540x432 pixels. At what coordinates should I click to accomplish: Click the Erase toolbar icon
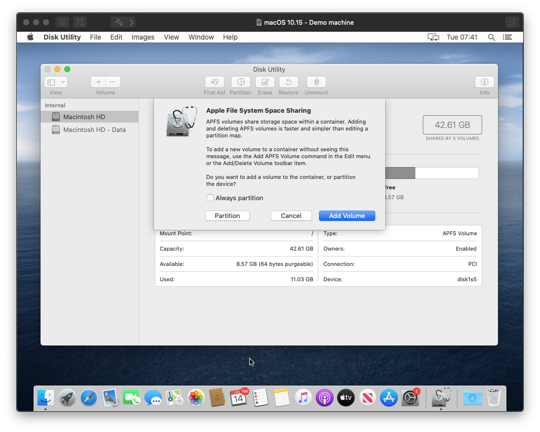tap(265, 82)
